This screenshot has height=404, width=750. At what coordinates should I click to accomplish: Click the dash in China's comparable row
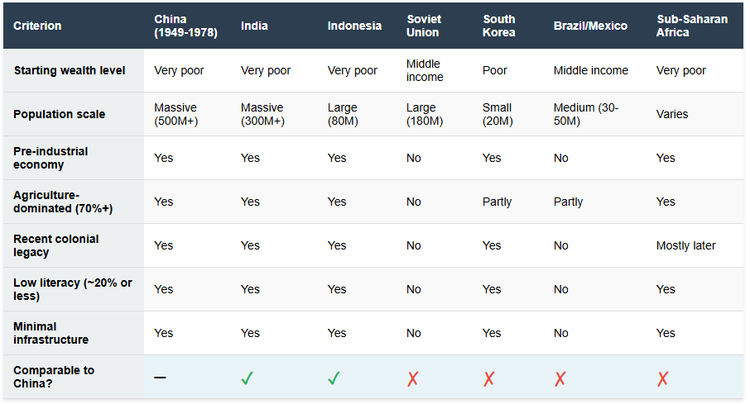(160, 378)
